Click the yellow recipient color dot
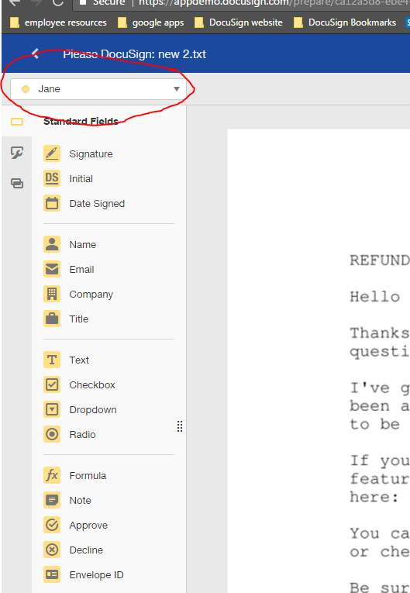Screen dimensions: 410x593 [26, 89]
